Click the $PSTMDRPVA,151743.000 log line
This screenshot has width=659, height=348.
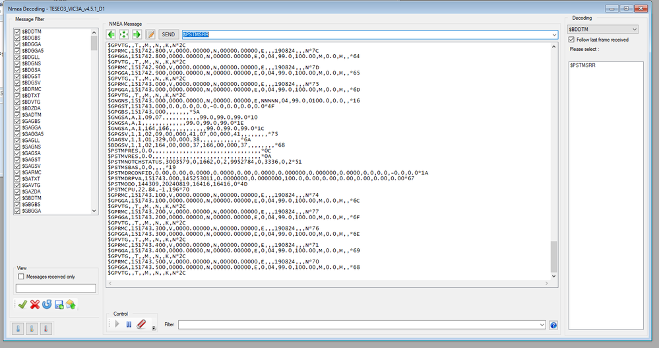pos(261,178)
